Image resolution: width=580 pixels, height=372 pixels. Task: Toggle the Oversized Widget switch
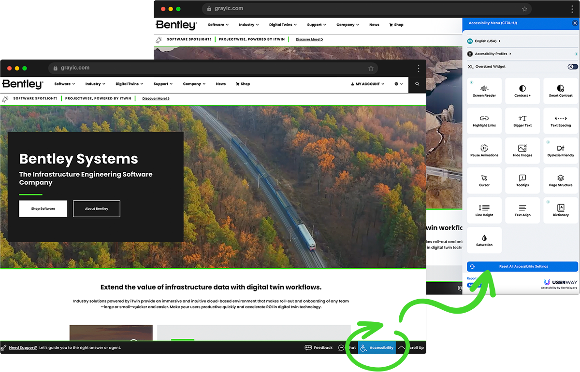pyautogui.click(x=572, y=67)
